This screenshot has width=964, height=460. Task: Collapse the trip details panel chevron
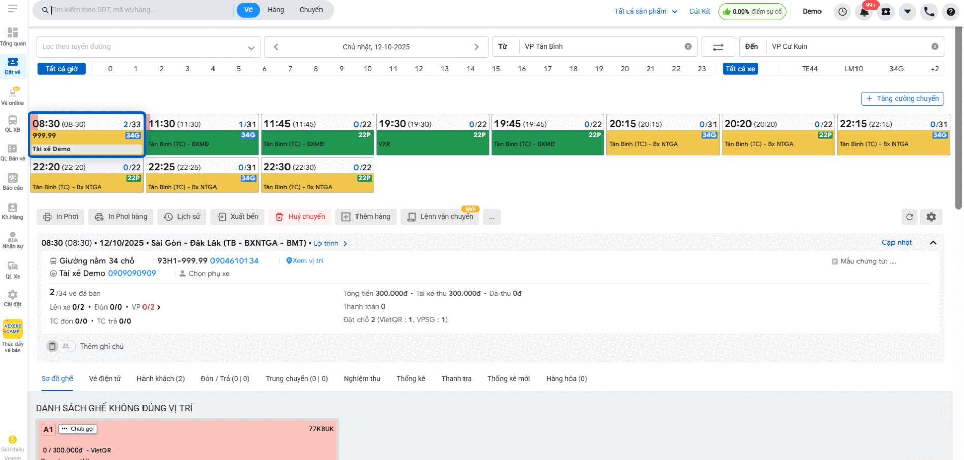click(933, 243)
